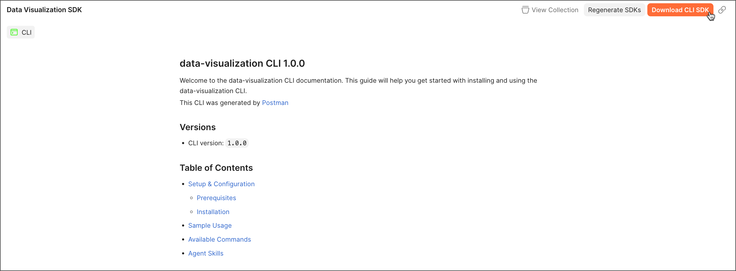Open the Available Commands link
The height and width of the screenshot is (271, 736).
(219, 240)
